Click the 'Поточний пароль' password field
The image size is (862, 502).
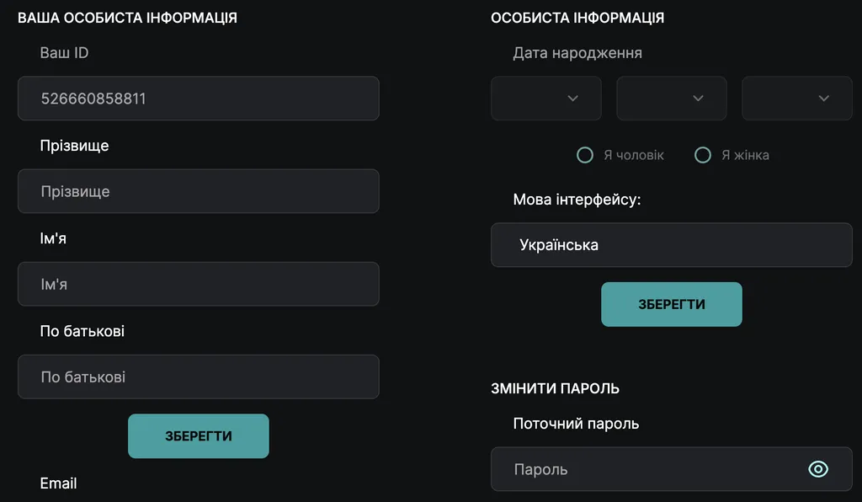coord(657,469)
